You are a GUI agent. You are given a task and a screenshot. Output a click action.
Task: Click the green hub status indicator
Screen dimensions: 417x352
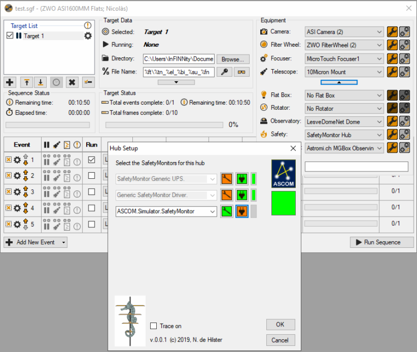pos(284,203)
